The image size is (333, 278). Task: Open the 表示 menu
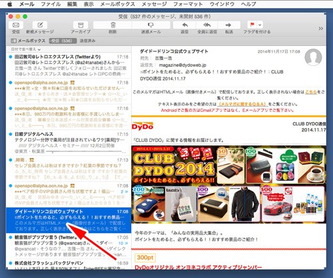tap(89, 4)
